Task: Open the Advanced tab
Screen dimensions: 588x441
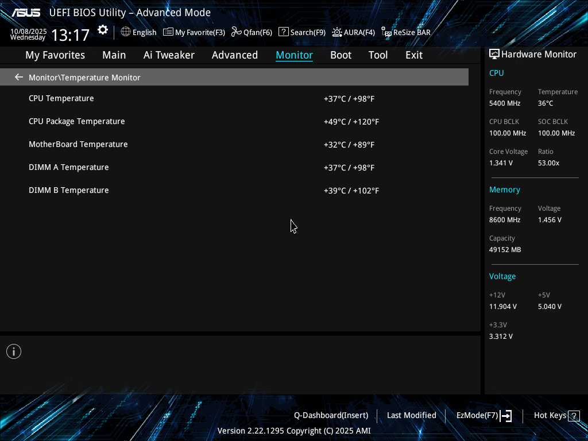Action: 234,55
